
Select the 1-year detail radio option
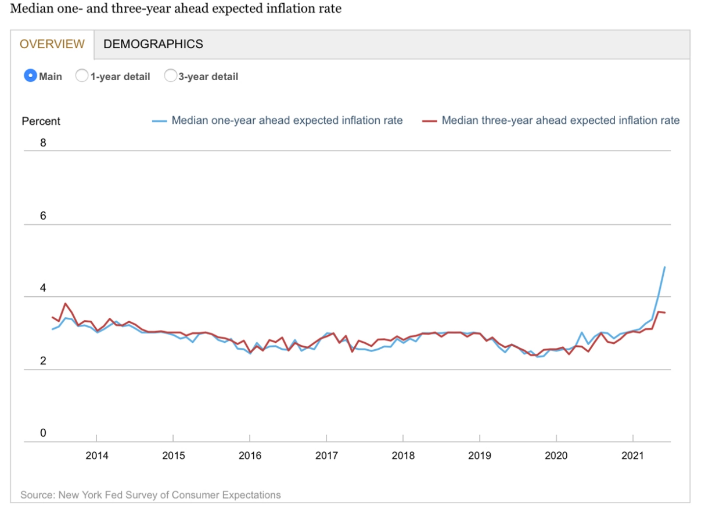tap(82, 76)
